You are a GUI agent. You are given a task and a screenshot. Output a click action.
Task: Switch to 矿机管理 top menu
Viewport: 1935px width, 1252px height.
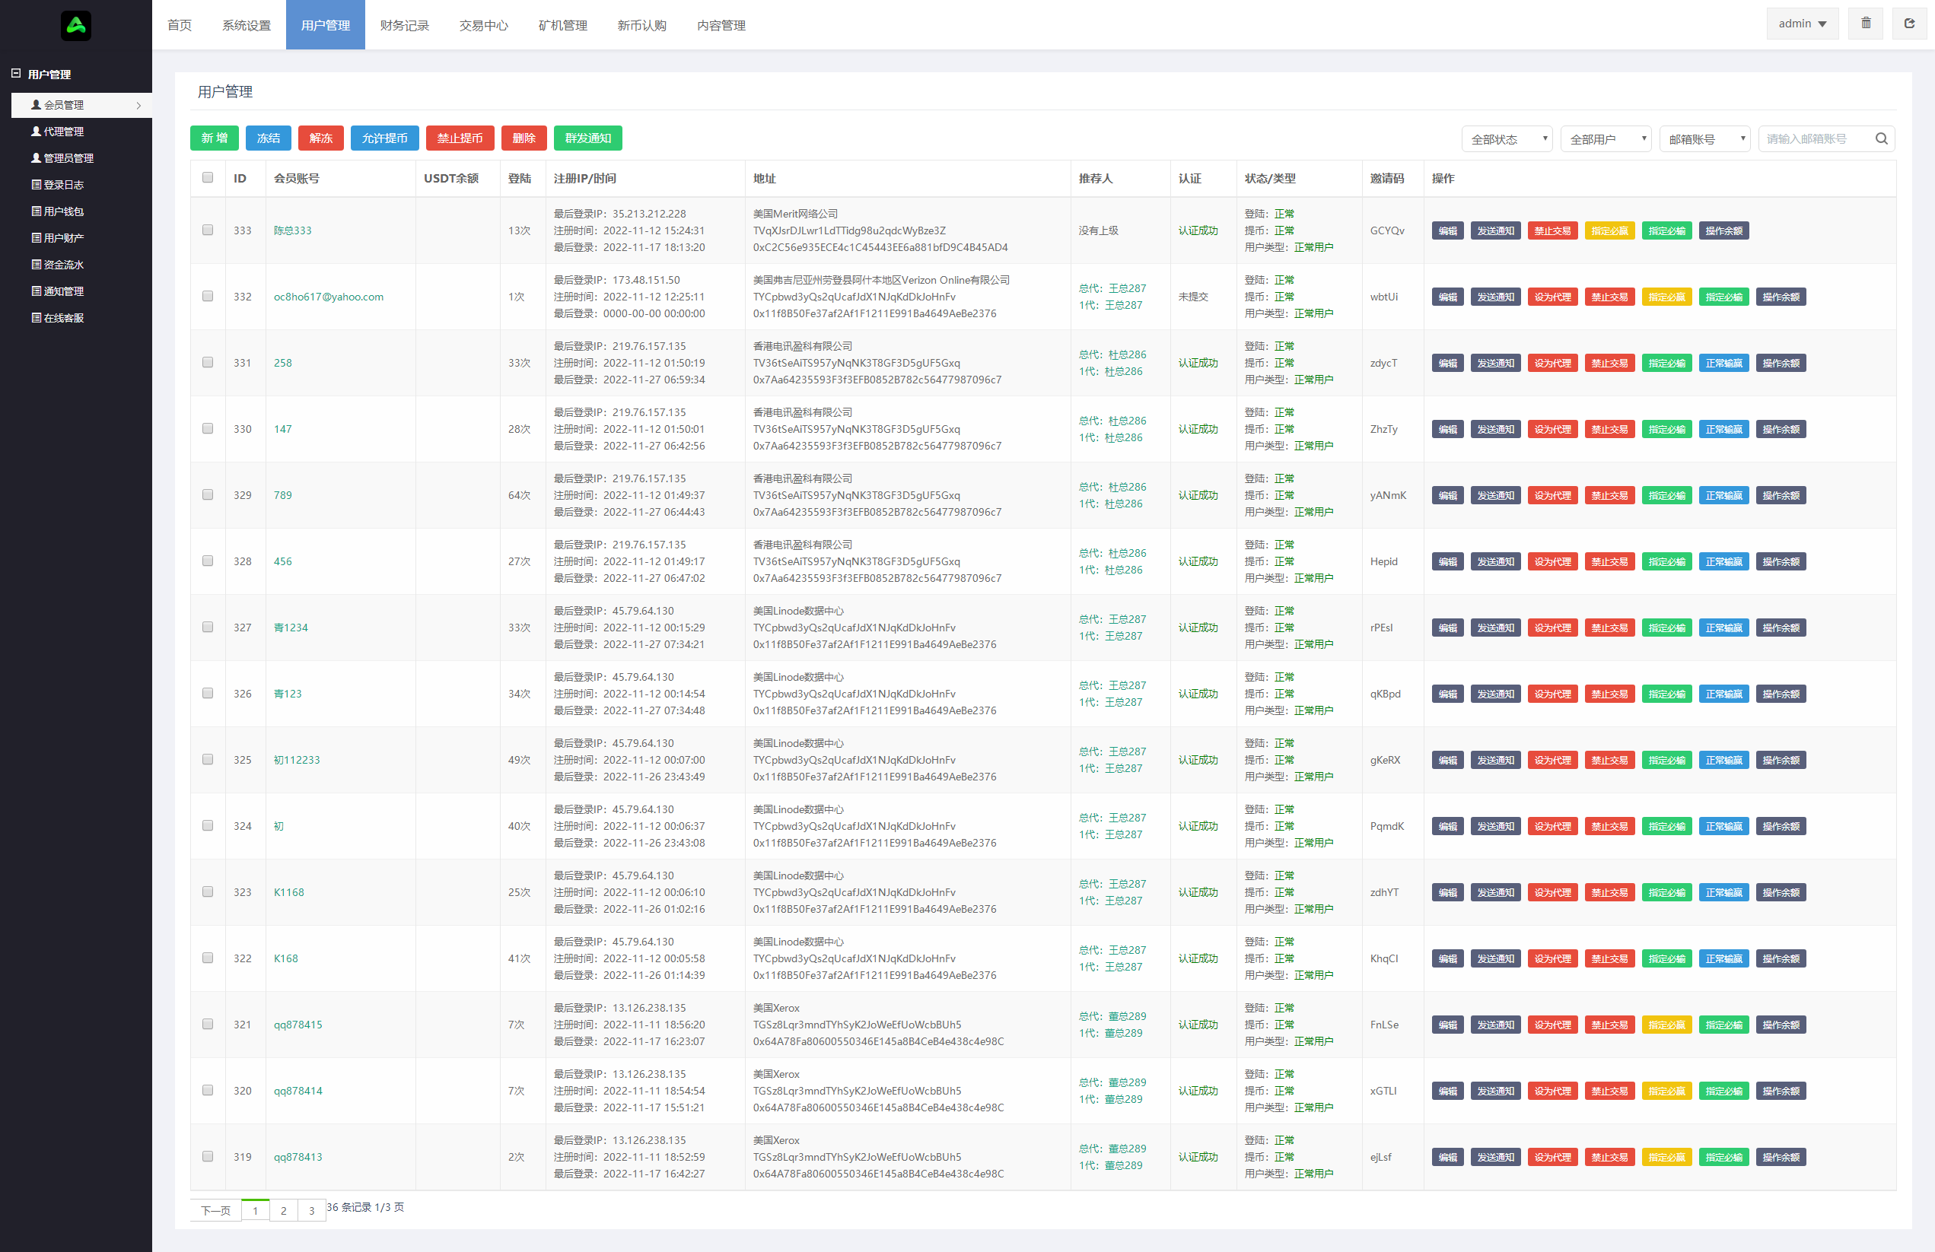click(x=562, y=25)
